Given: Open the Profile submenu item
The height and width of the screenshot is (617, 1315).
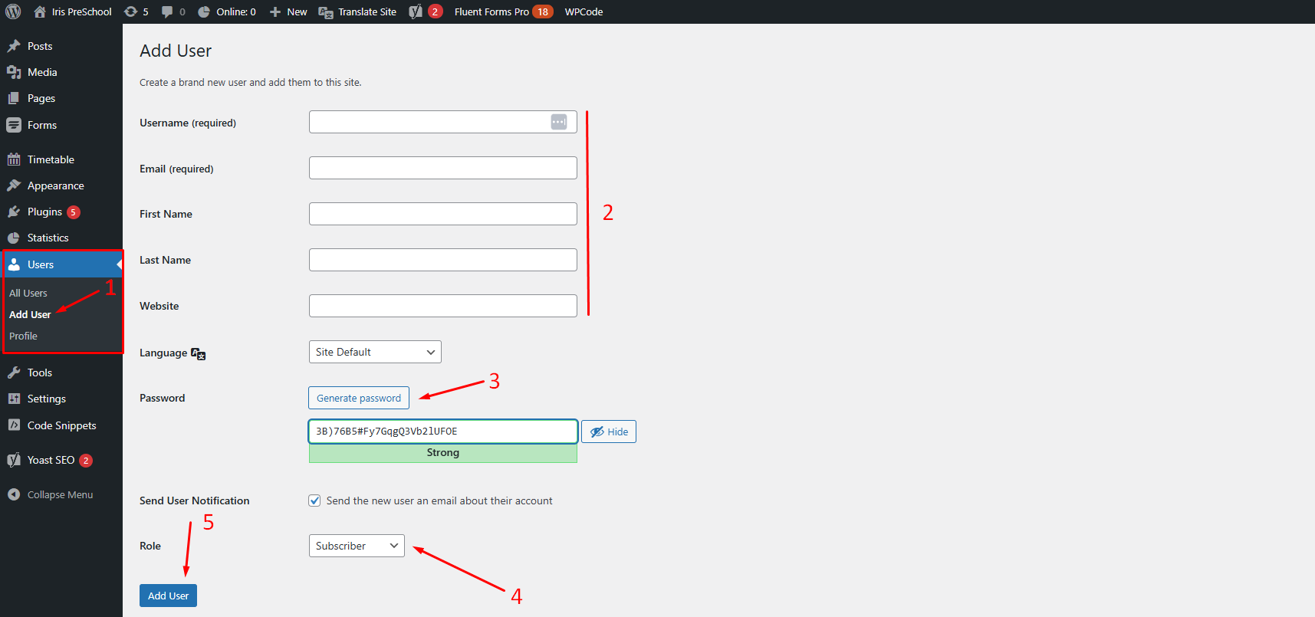Looking at the screenshot, I should tap(23, 336).
